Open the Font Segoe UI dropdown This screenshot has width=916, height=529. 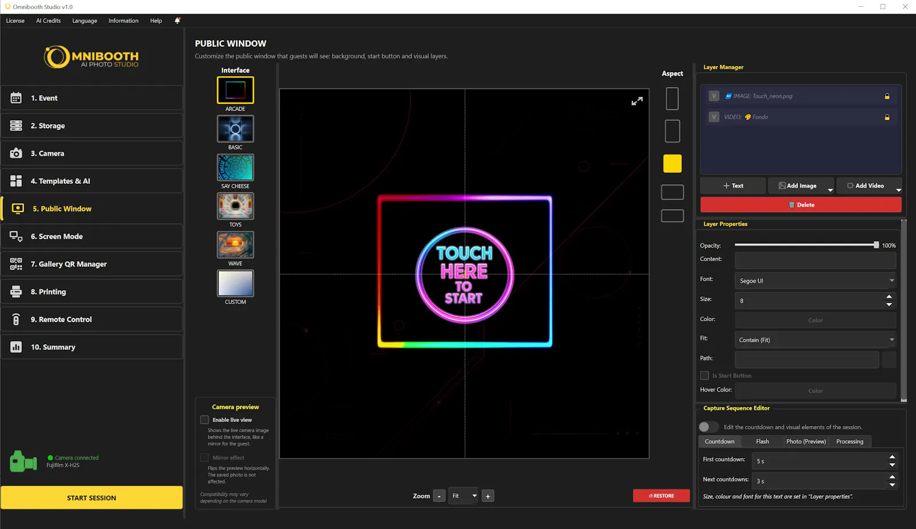(x=815, y=281)
